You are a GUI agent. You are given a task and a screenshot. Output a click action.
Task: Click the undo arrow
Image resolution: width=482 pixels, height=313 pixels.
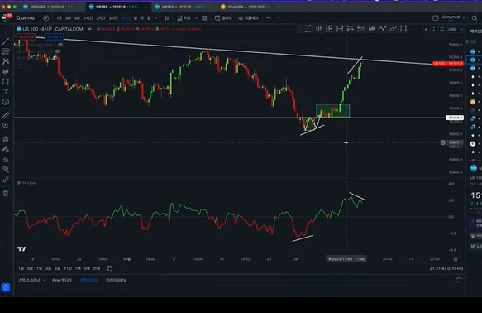tap(269, 18)
